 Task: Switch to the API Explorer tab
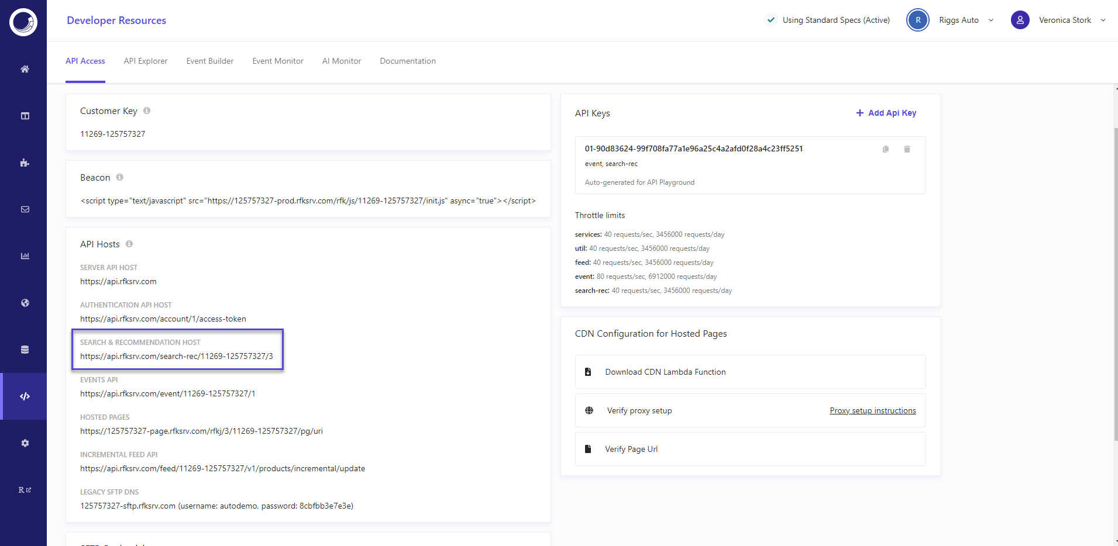146,61
